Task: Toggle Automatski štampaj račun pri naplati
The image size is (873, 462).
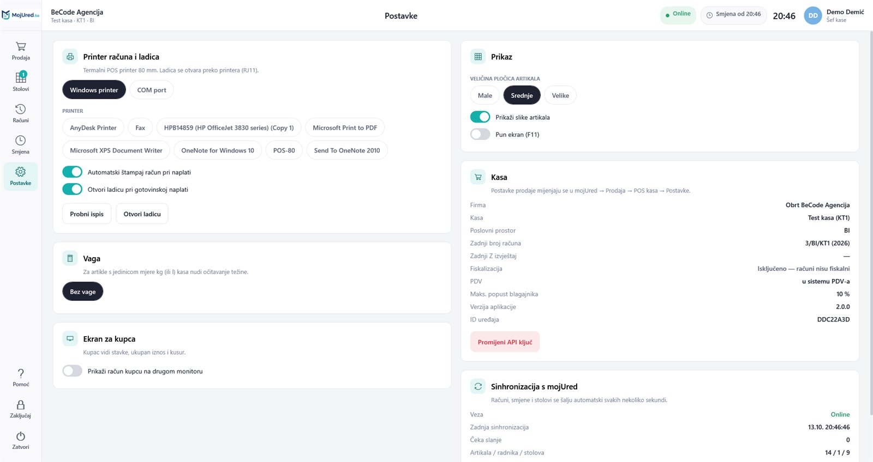Action: click(x=72, y=172)
